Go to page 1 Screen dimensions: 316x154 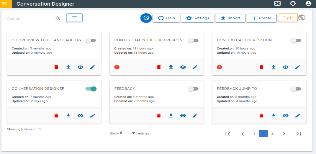point(254,134)
